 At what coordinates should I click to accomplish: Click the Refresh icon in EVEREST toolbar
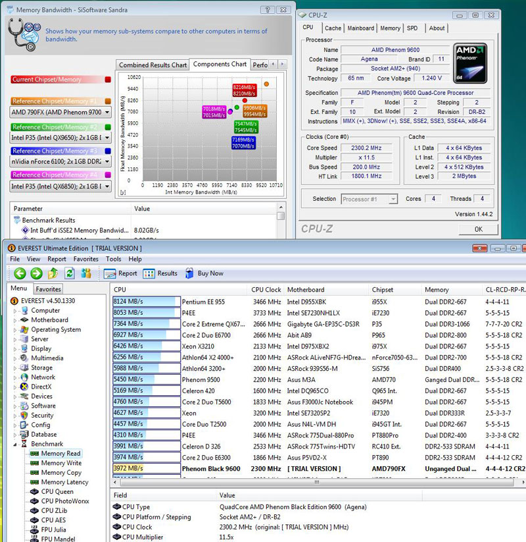tap(70, 273)
